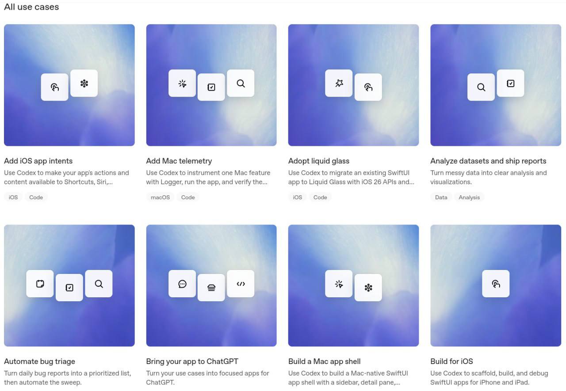Click the checklist icon on the Analyze datasets card
The height and width of the screenshot is (391, 566).
(x=510, y=83)
